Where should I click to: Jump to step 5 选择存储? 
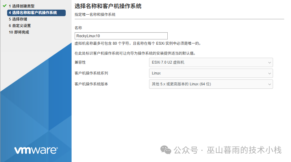[x=18, y=19]
